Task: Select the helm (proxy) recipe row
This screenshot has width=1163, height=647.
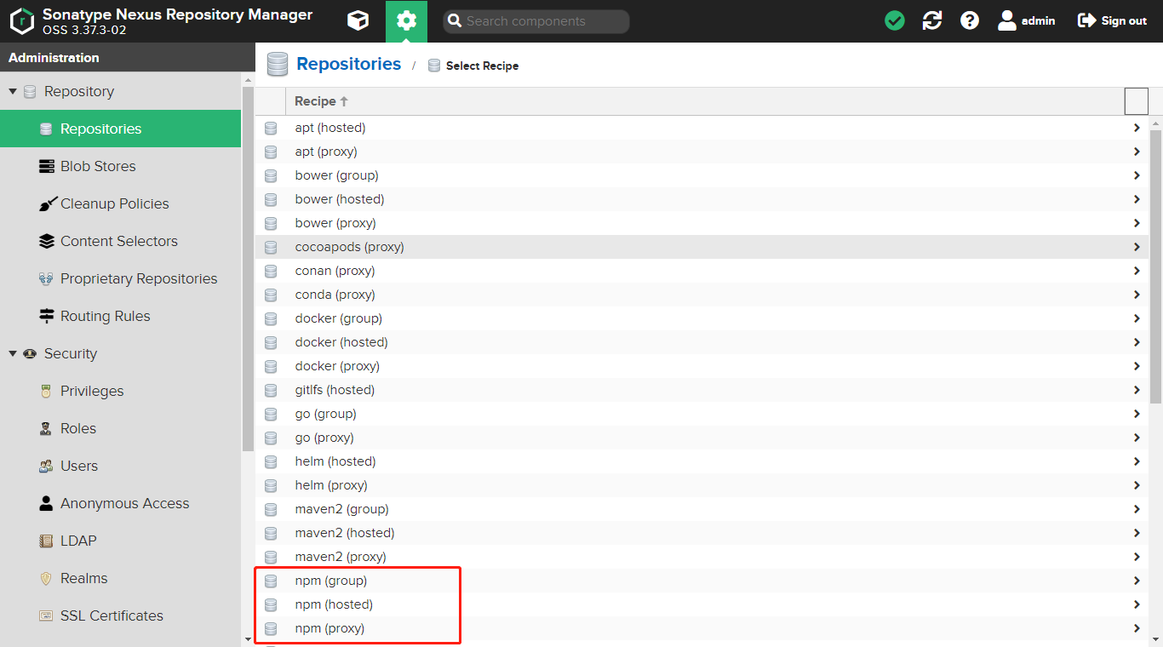Action: (702, 485)
